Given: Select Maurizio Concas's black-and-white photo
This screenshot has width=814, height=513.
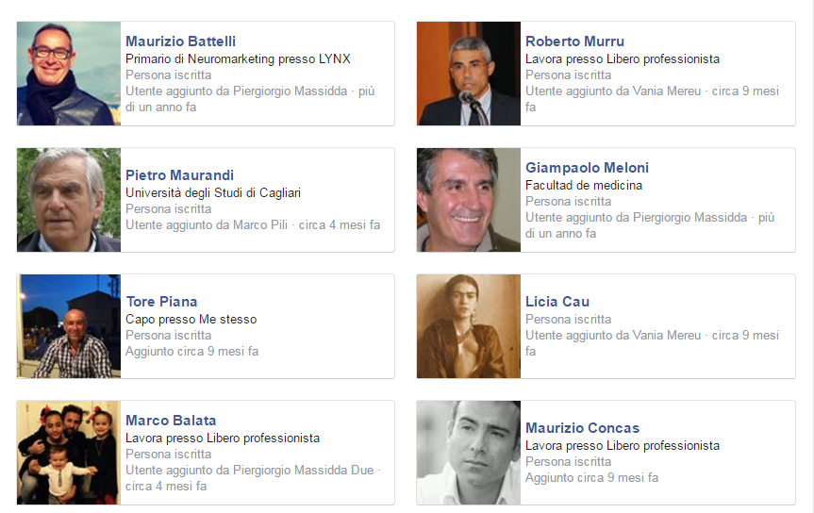Looking at the screenshot, I should pos(468,453).
